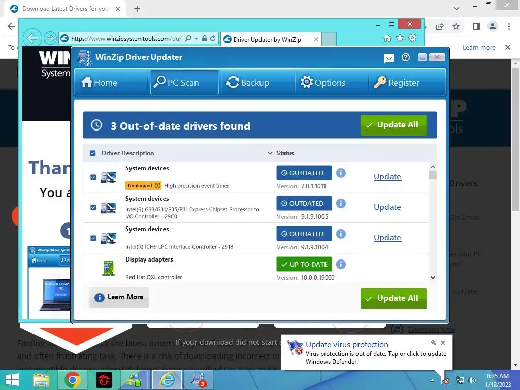This screenshot has height=390, width=520.
Task: Click info icon for Red Hat QXL controller
Action: pos(341,264)
